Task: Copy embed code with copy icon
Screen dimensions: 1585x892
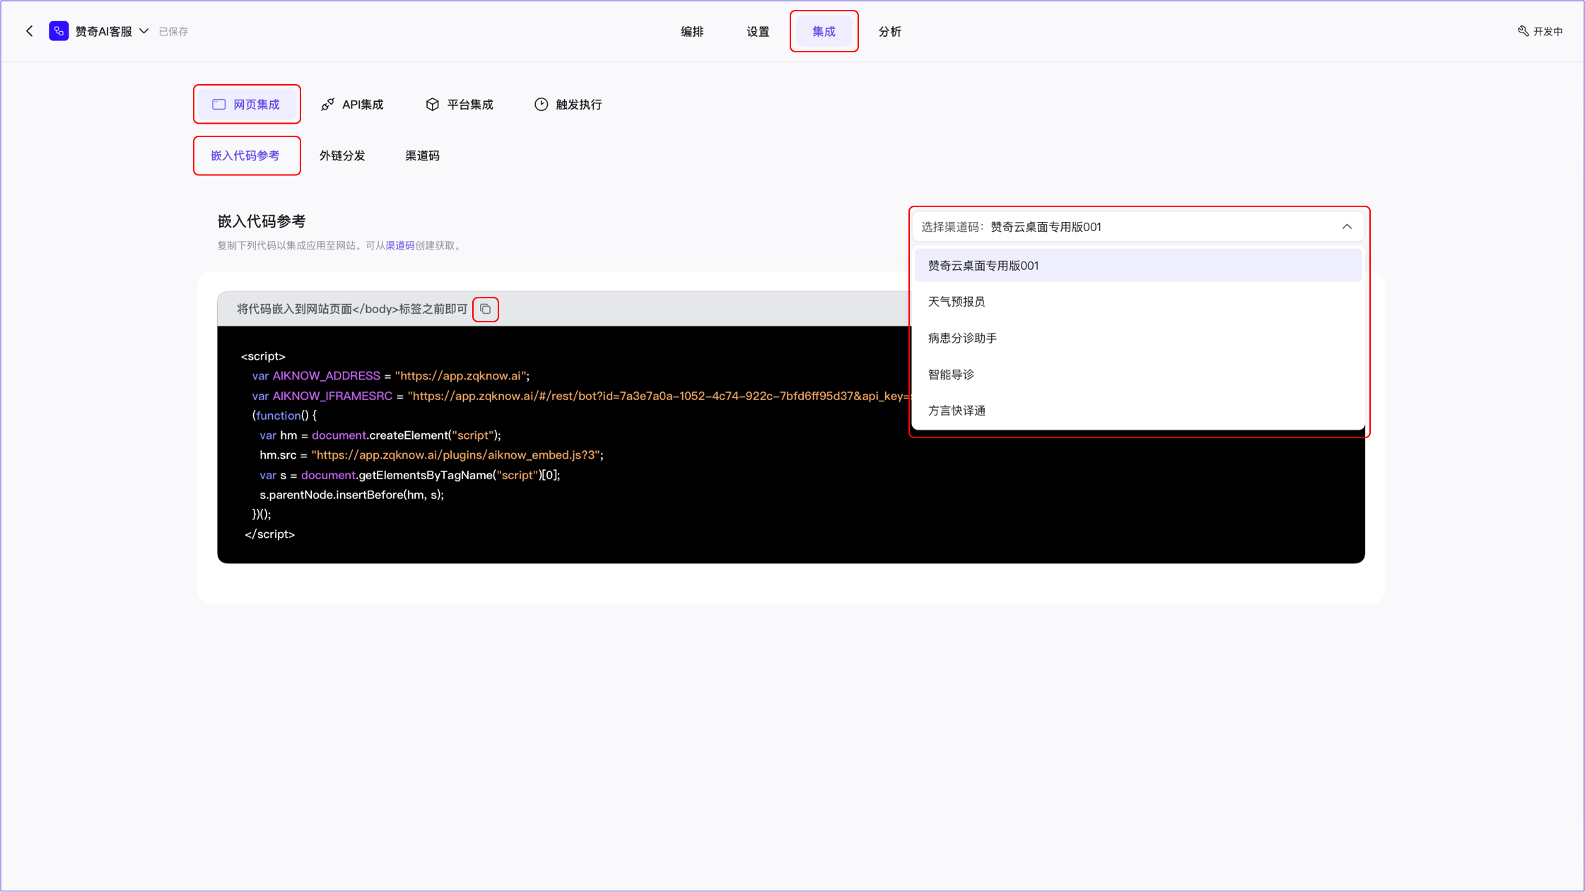Action: pyautogui.click(x=485, y=309)
